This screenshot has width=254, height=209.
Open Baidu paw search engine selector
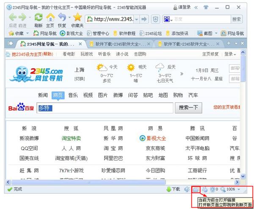pos(168,20)
